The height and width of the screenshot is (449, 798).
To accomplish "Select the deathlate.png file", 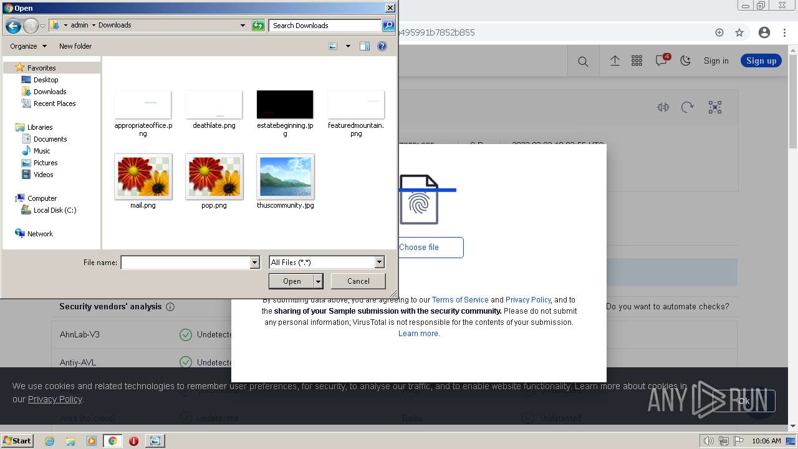I will click(214, 110).
